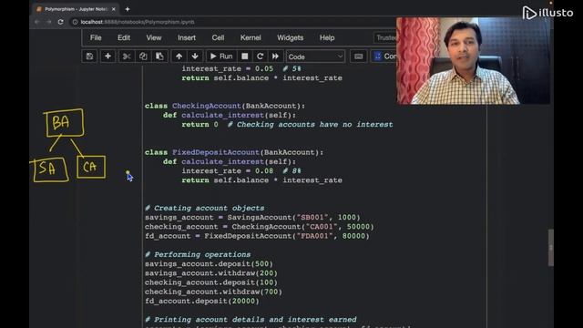
Task: Click the presenter webcam video overlay
Action: click(473, 61)
